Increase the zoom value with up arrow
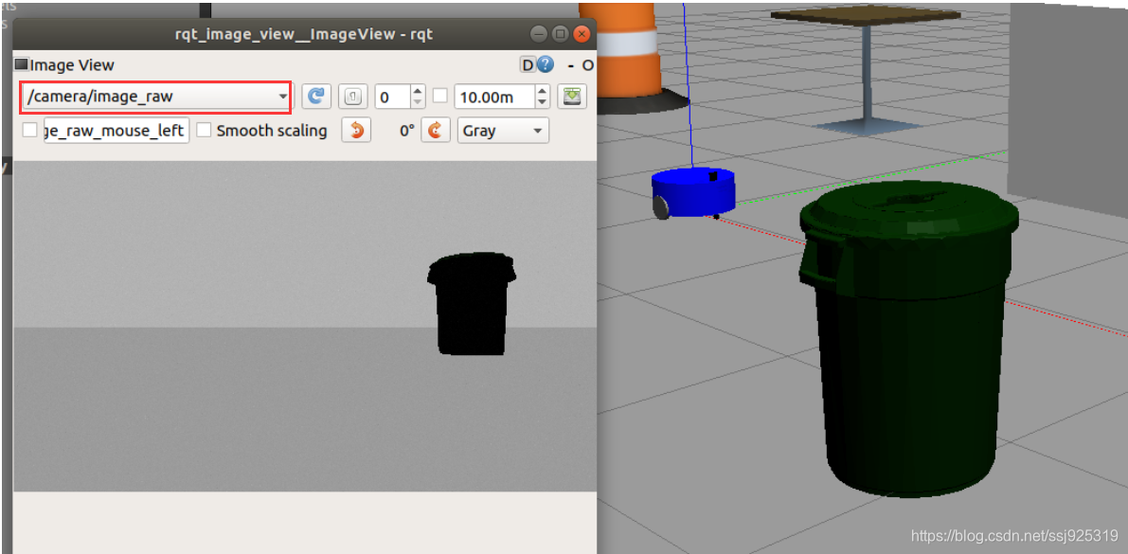This screenshot has width=1128, height=554. (x=418, y=91)
